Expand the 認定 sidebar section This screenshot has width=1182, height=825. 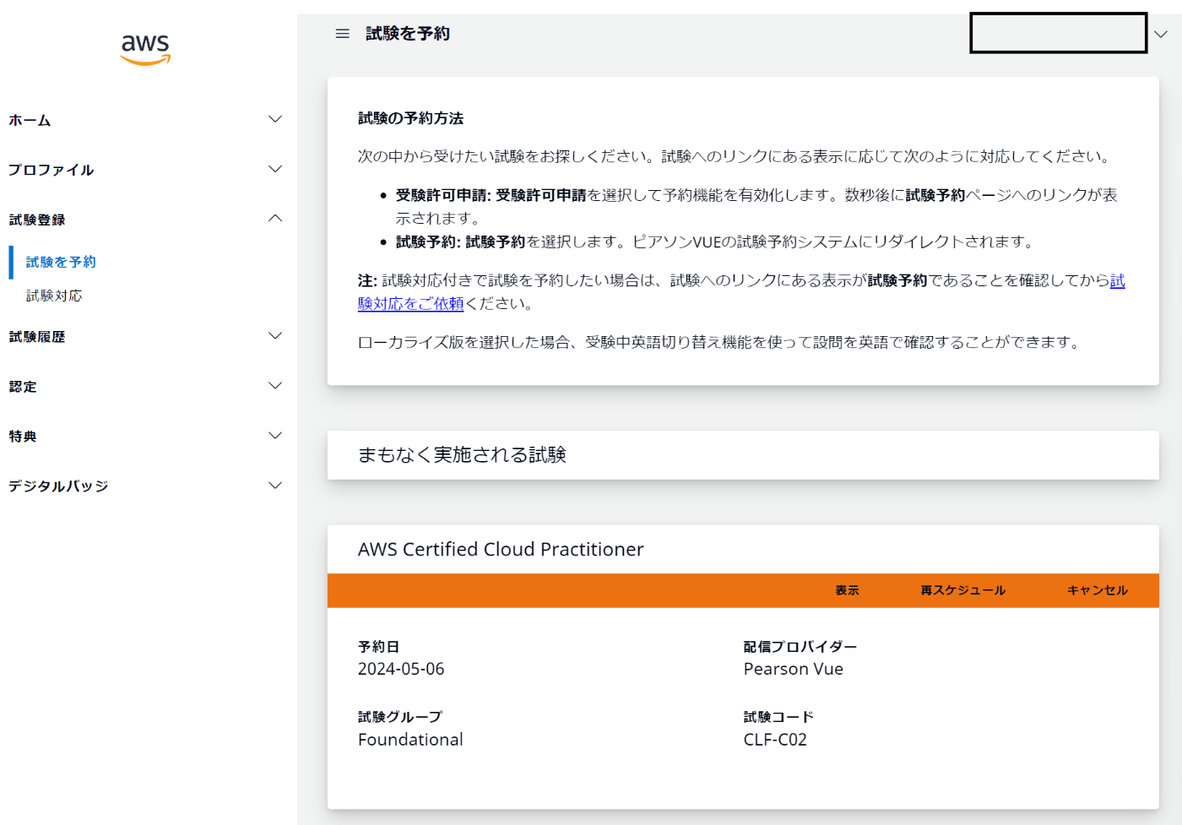point(144,386)
